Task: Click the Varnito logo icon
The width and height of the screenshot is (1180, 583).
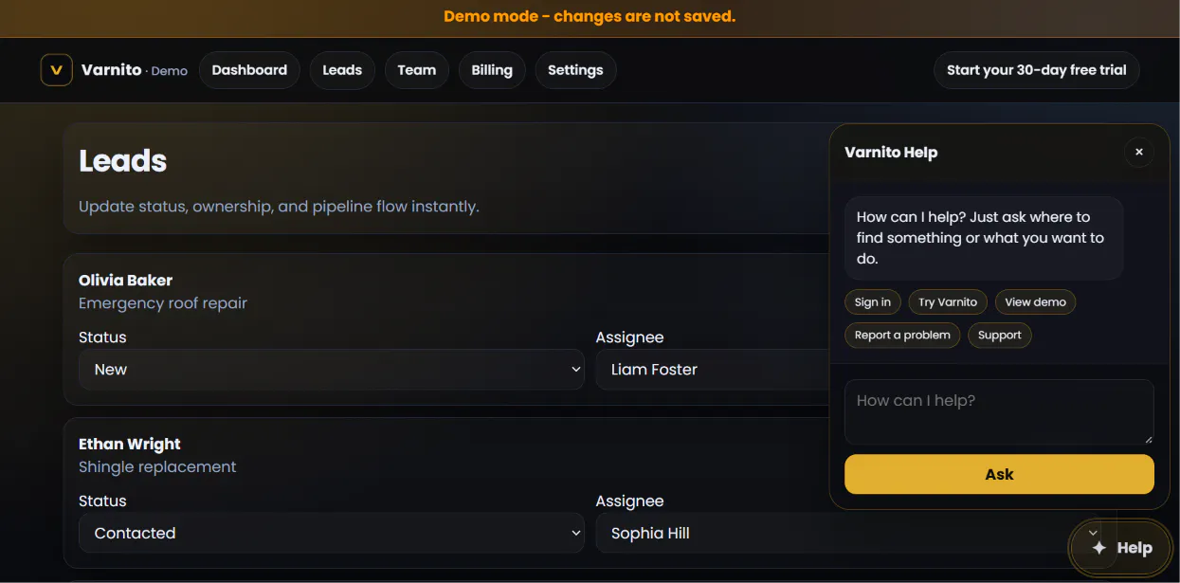Action: pyautogui.click(x=57, y=70)
